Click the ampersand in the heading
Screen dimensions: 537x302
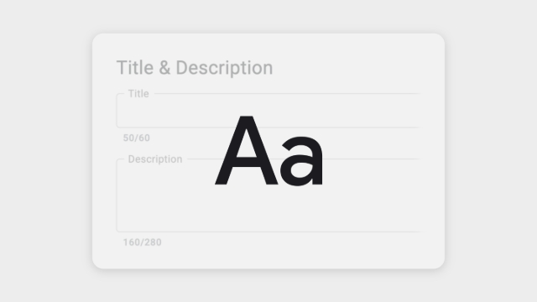pos(164,68)
